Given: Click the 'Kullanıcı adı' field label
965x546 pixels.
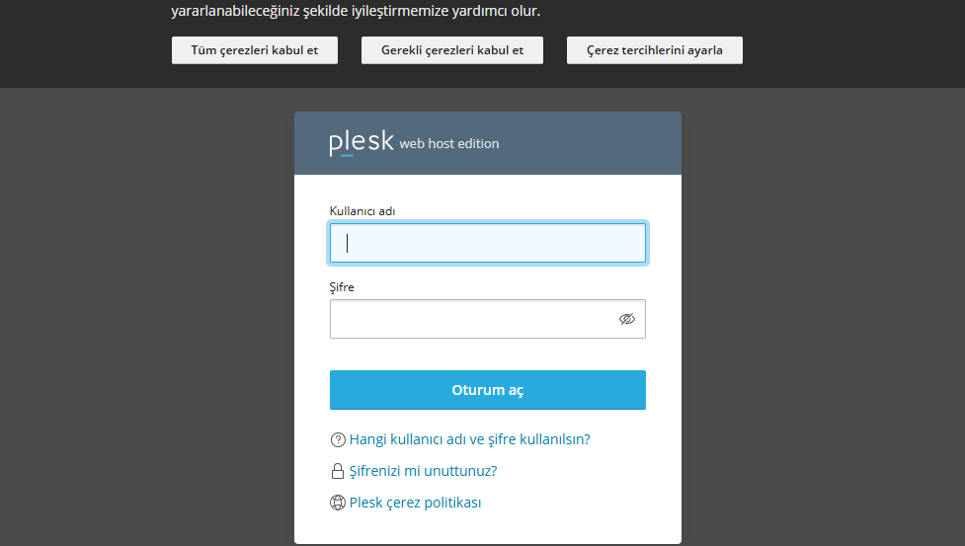Looking at the screenshot, I should click(356, 210).
